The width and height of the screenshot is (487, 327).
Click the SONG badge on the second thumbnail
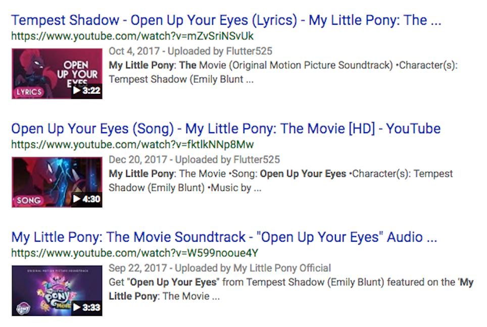coord(28,200)
